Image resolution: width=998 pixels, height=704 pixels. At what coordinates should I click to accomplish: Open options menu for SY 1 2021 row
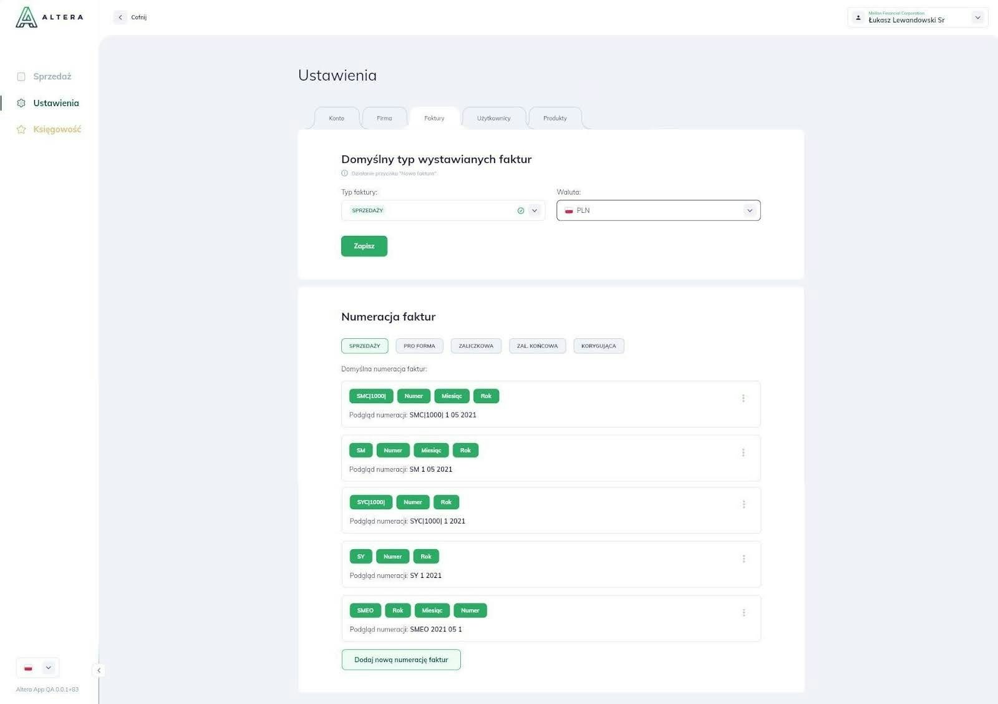point(744,559)
